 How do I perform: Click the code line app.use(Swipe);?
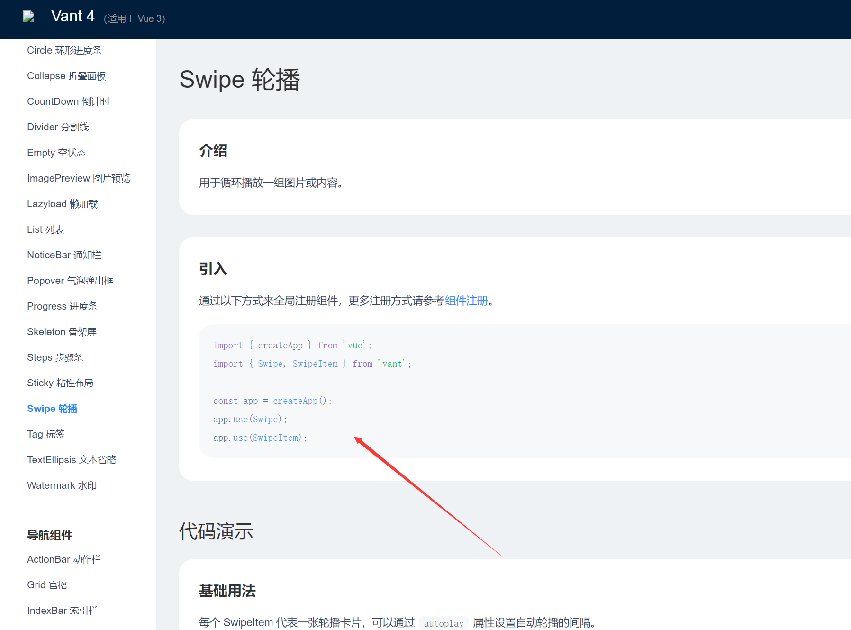pyautogui.click(x=250, y=420)
